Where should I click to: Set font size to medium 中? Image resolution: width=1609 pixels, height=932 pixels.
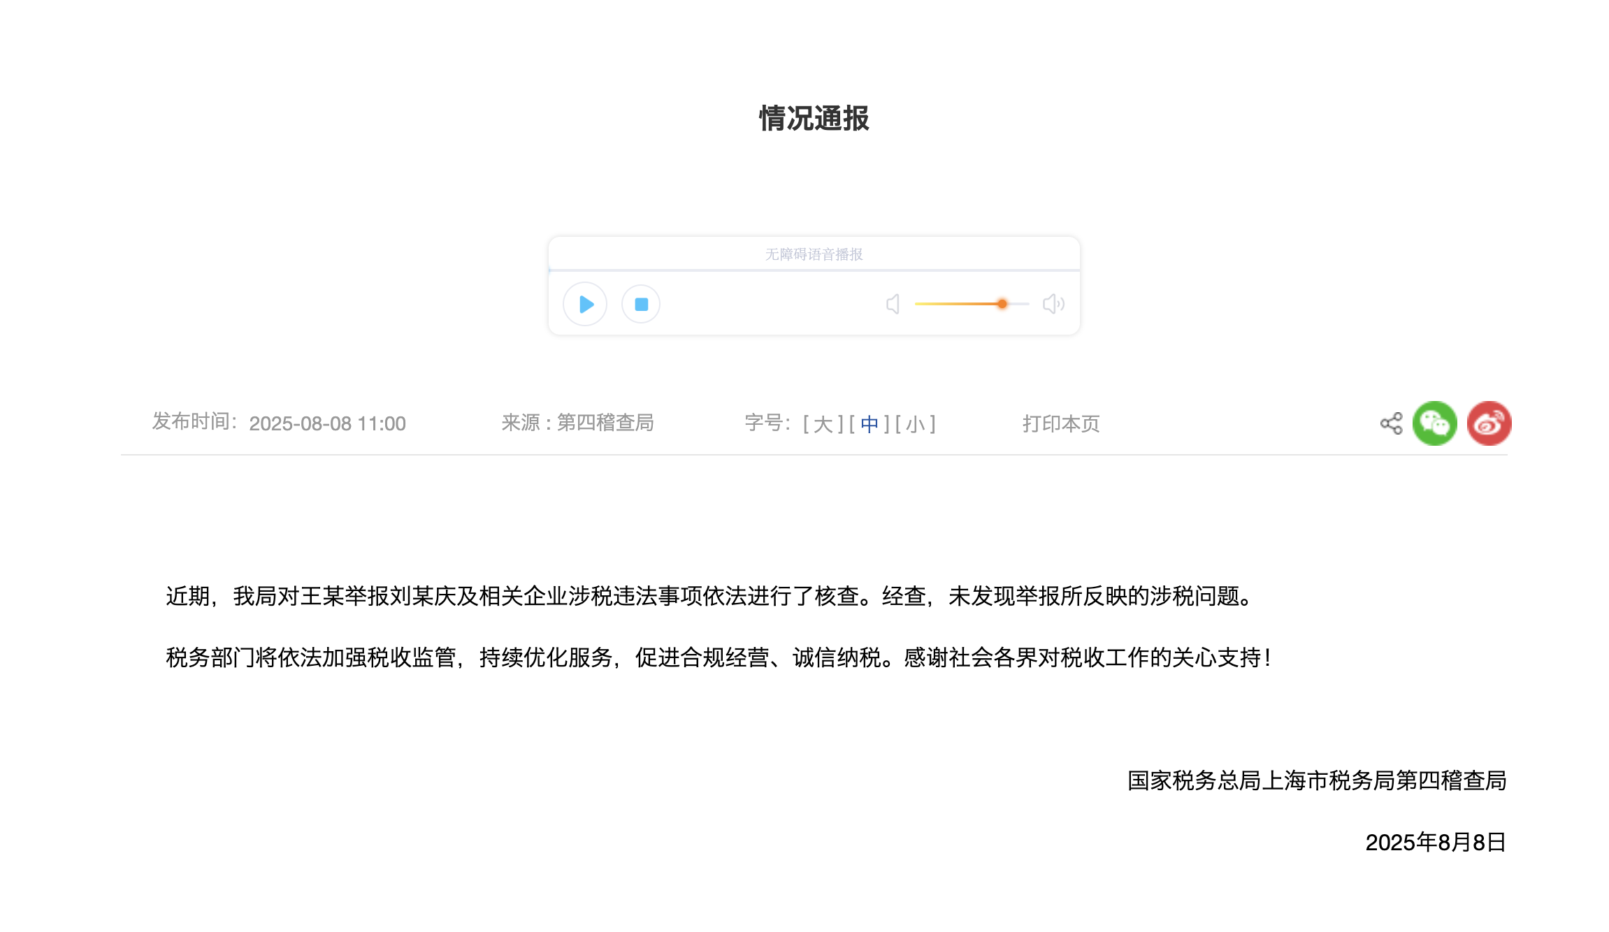coord(869,424)
